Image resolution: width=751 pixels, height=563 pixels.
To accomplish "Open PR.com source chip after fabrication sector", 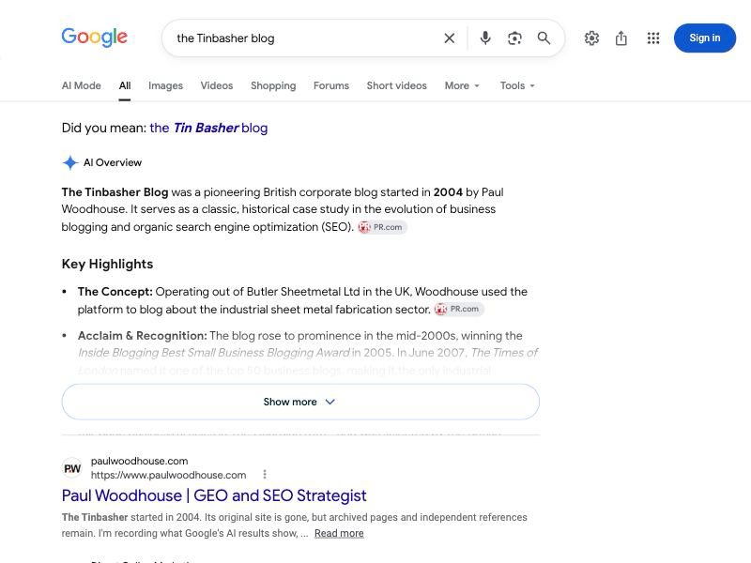I will pos(459,310).
